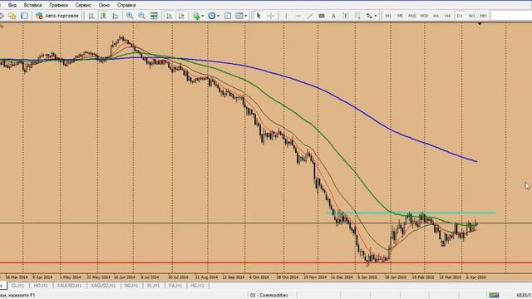Click the templates icon
Screen dimensions: 532x299
(239, 16)
